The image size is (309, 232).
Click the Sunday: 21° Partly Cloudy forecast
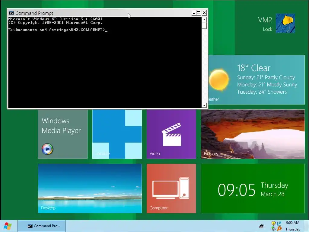(x=266, y=77)
